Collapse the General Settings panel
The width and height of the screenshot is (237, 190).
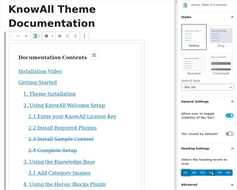(x=232, y=101)
